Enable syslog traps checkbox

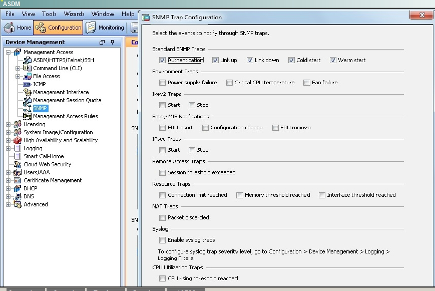pos(162,240)
